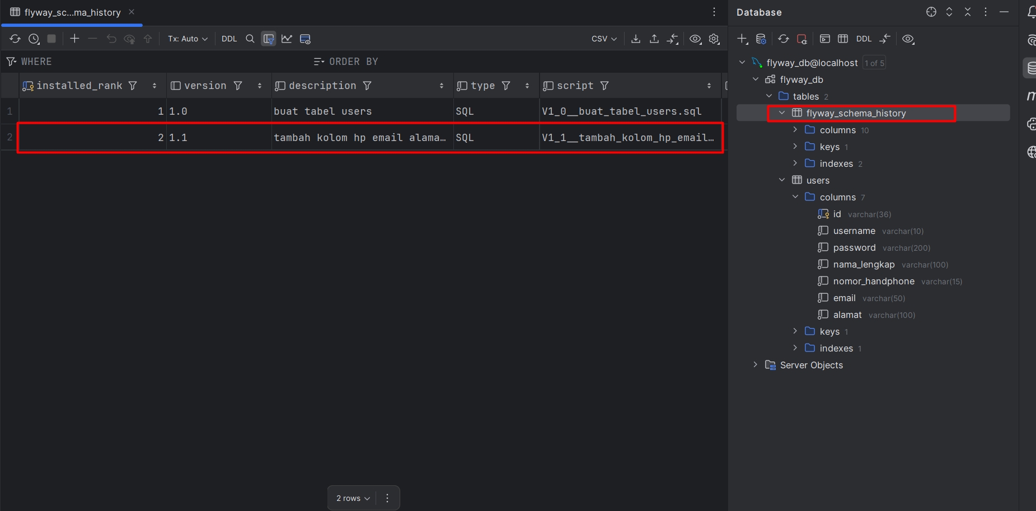Viewport: 1036px width, 511px height.
Task: Click Deactivate/disconnect red icon
Action: coord(802,39)
